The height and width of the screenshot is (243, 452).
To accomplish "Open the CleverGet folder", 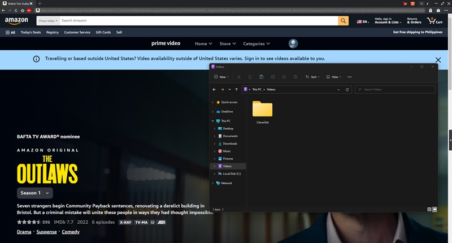I will pyautogui.click(x=262, y=112).
